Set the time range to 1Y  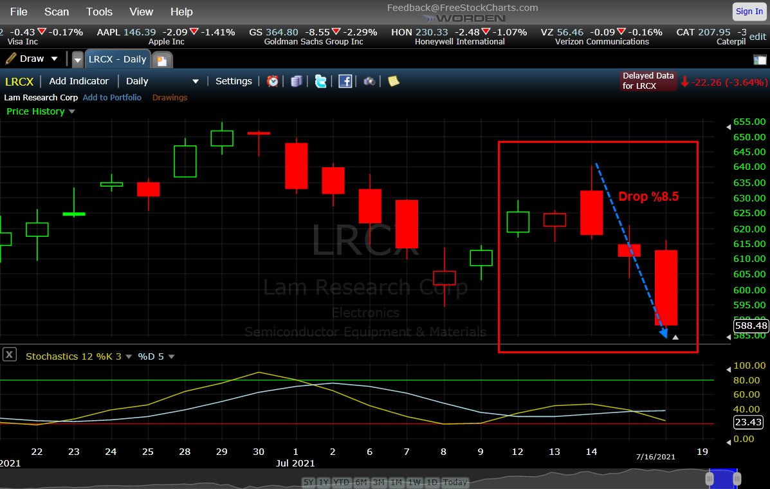(x=324, y=482)
